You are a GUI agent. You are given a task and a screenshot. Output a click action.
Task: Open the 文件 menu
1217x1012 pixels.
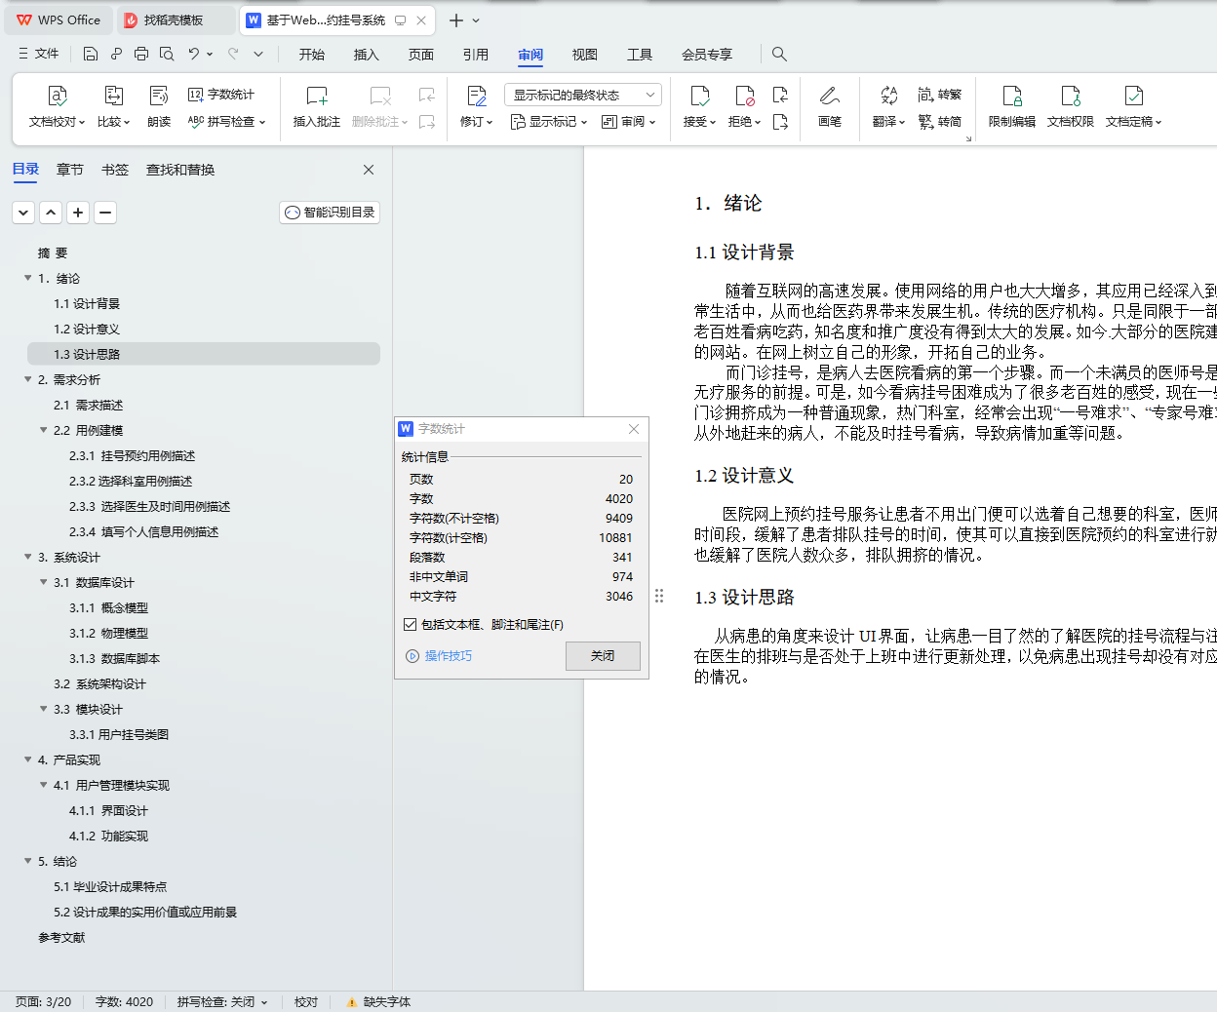click(38, 54)
